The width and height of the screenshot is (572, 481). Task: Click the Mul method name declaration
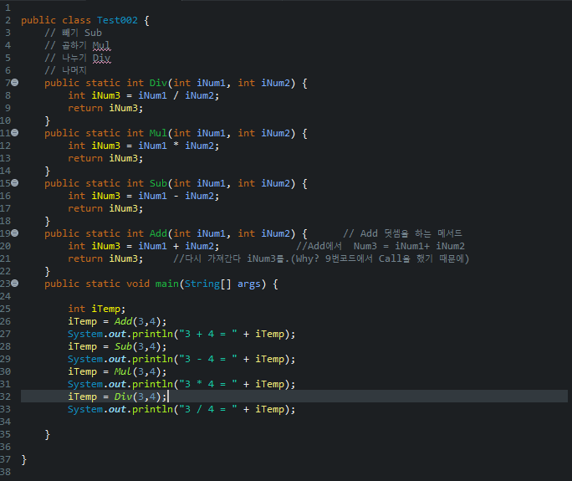[158, 133]
